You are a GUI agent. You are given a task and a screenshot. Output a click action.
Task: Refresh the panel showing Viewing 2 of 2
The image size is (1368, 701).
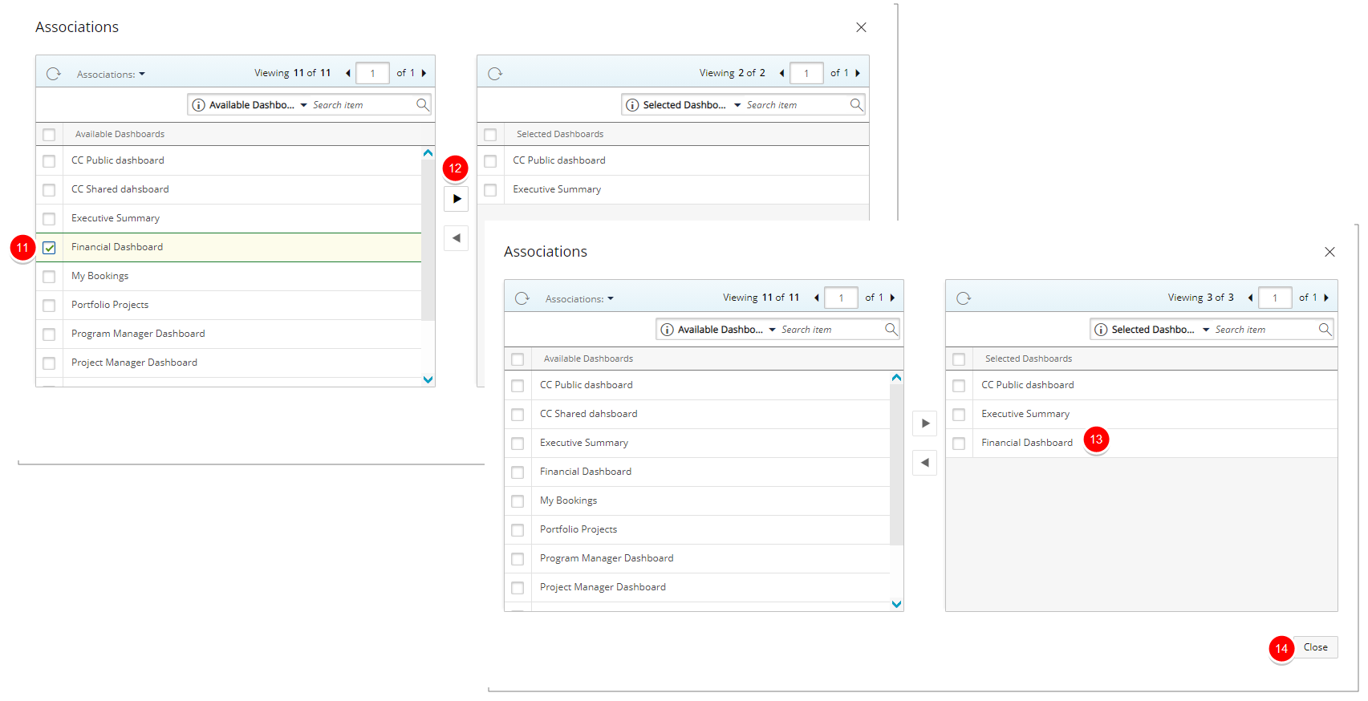(495, 74)
